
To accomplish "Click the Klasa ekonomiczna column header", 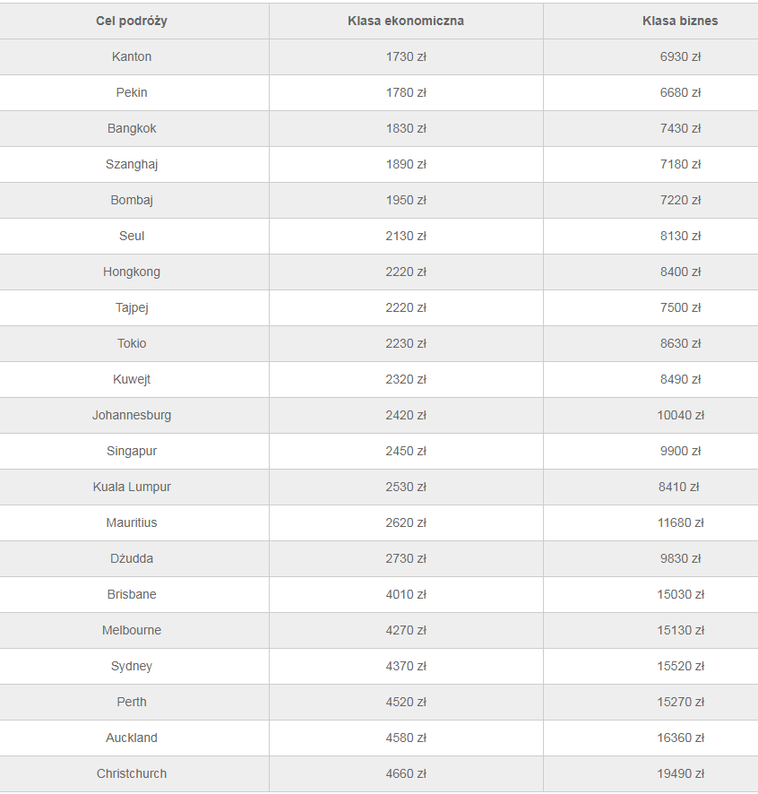I will (406, 21).
